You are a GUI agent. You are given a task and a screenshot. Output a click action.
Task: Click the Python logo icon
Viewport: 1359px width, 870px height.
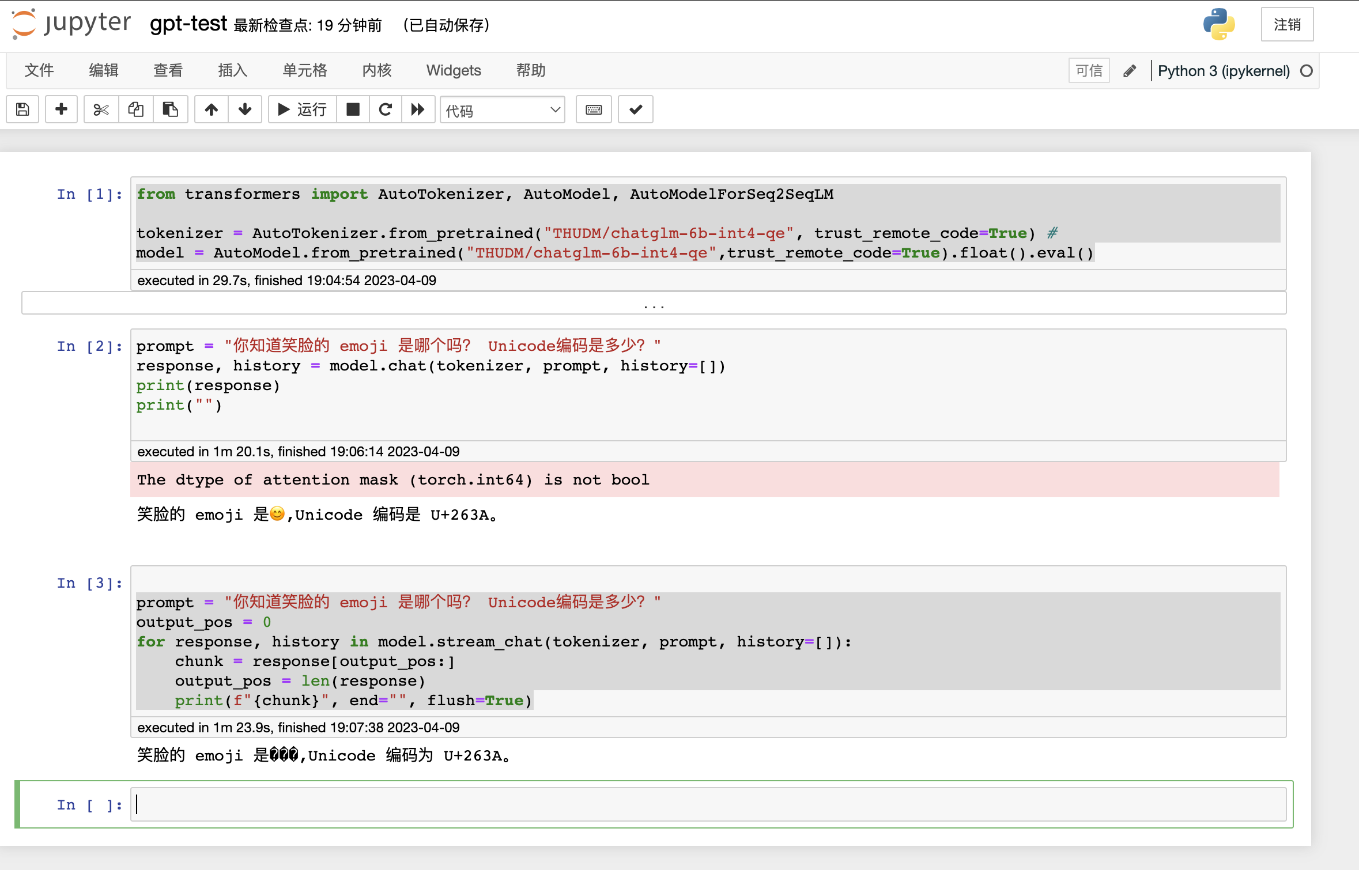pyautogui.click(x=1219, y=24)
